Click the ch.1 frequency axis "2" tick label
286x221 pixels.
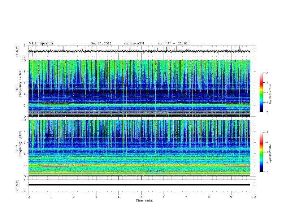26,105
